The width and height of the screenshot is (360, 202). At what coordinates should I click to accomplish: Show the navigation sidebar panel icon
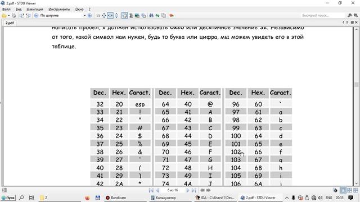[4, 190]
